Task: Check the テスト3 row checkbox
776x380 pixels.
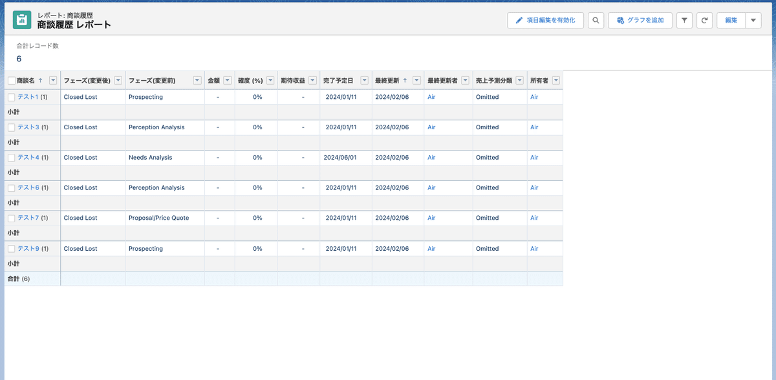Action: 12,127
